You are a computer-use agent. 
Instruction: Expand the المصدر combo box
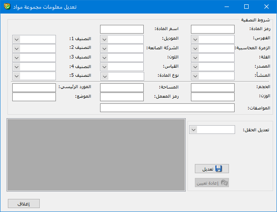coord(195,67)
